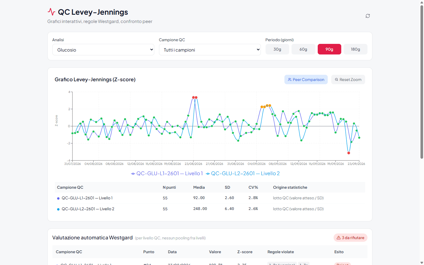Click the red data point below -3 on chart
The height and width of the screenshot is (265, 424).
click(349, 153)
